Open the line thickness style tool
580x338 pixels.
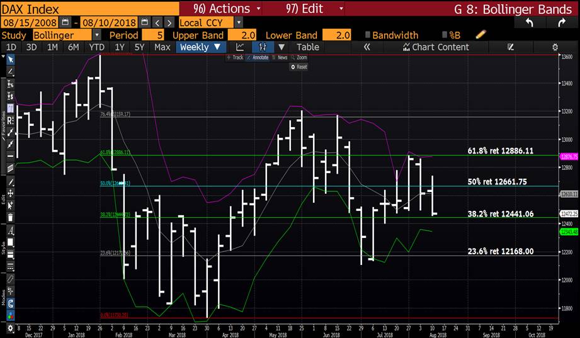(x=10, y=255)
